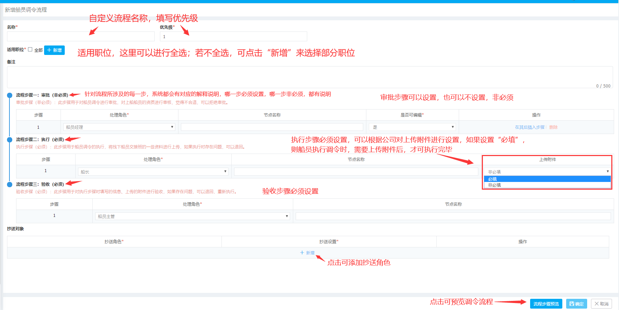Click 流程步骤三：验收 heading text
Screen dimensions: 619x310
coord(40,184)
